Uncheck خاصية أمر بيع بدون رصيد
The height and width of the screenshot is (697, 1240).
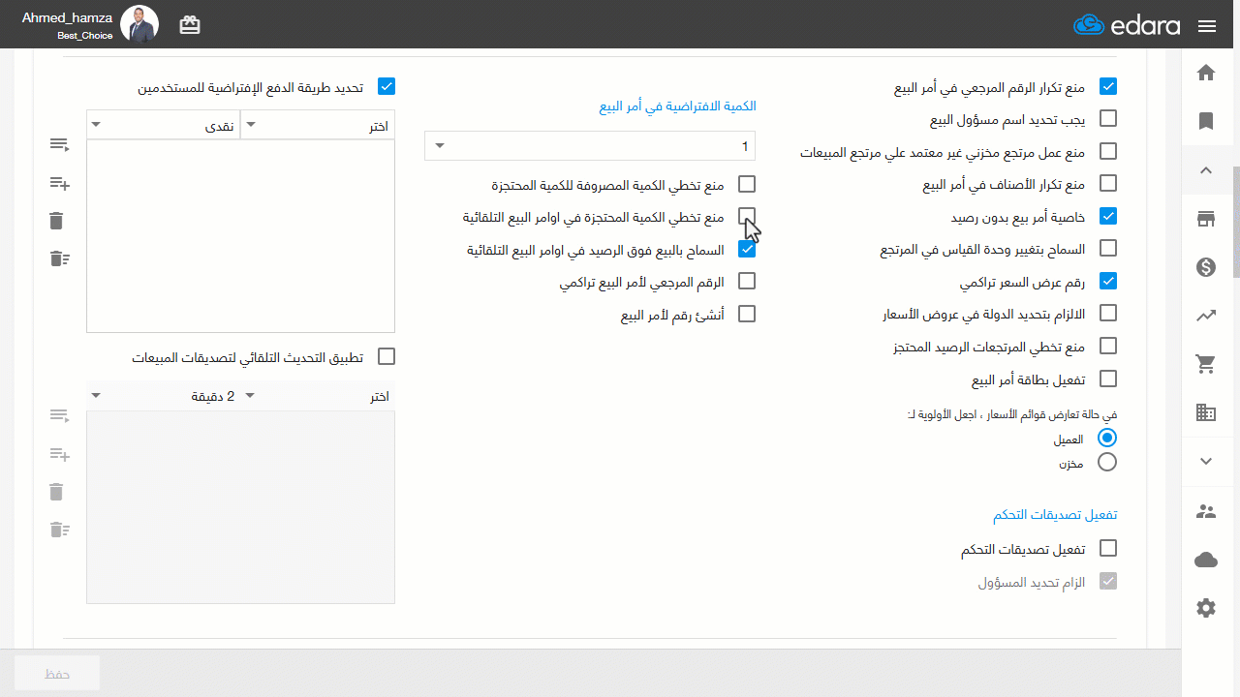[1108, 216]
